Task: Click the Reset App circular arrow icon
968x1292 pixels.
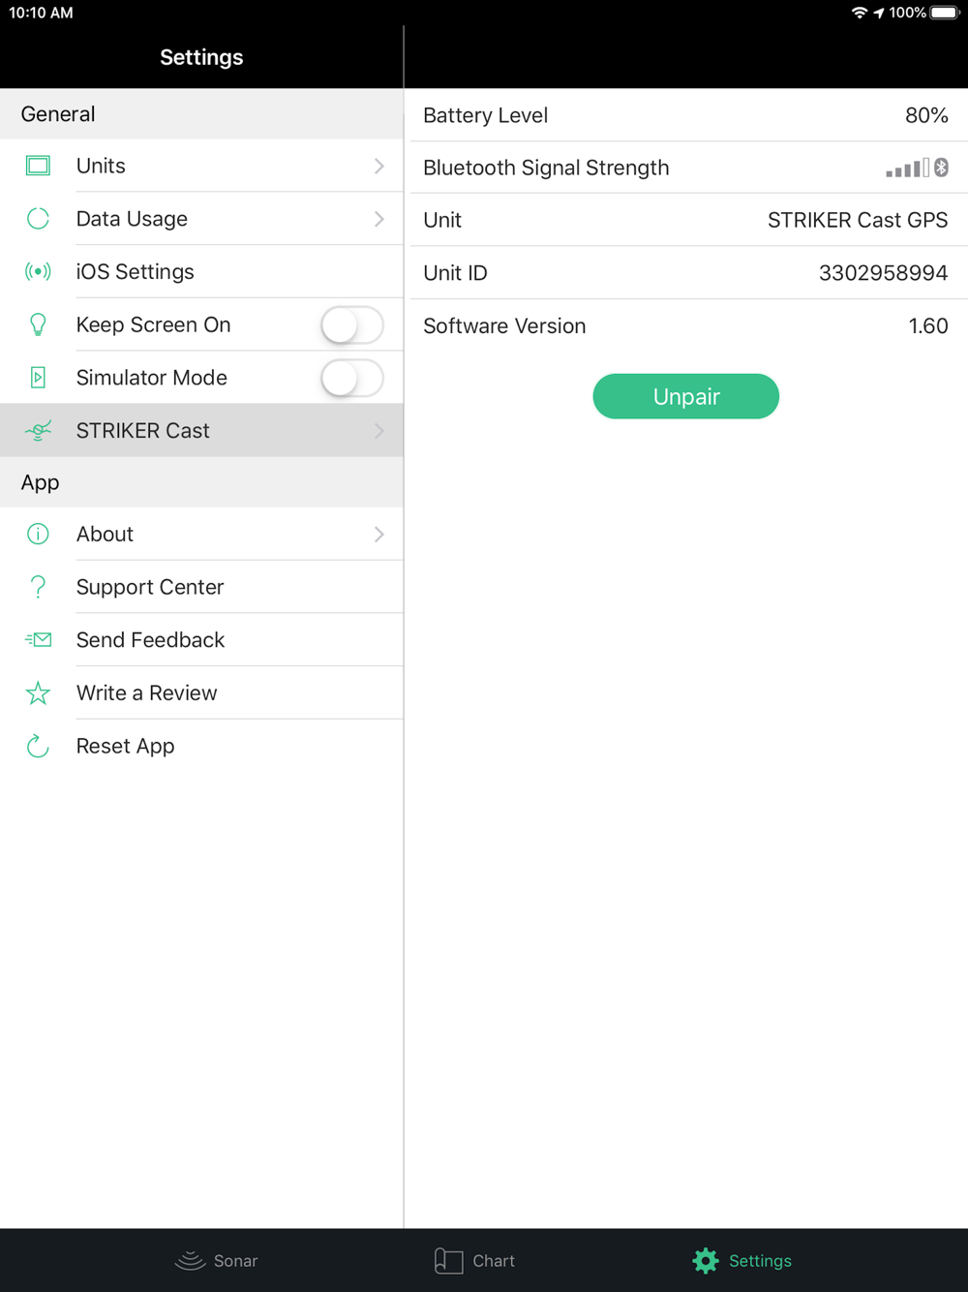Action: pyautogui.click(x=38, y=746)
